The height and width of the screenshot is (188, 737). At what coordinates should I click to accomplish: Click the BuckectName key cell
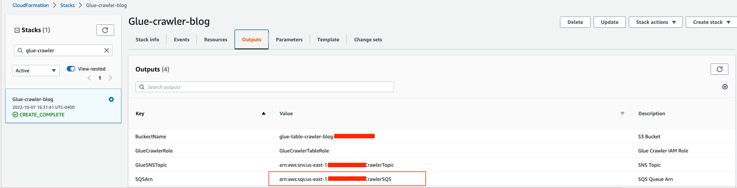[x=151, y=136]
